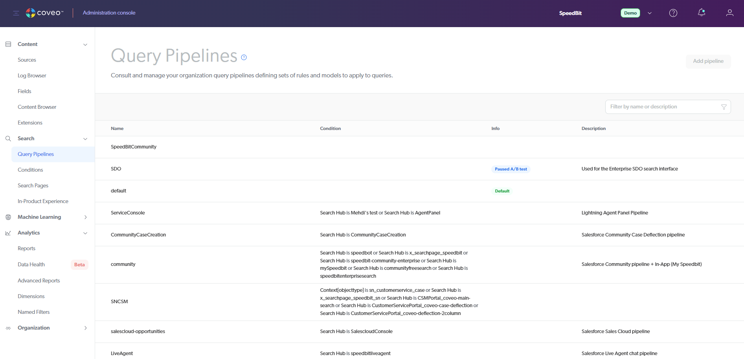Expand the Machine Learning section

(85, 217)
